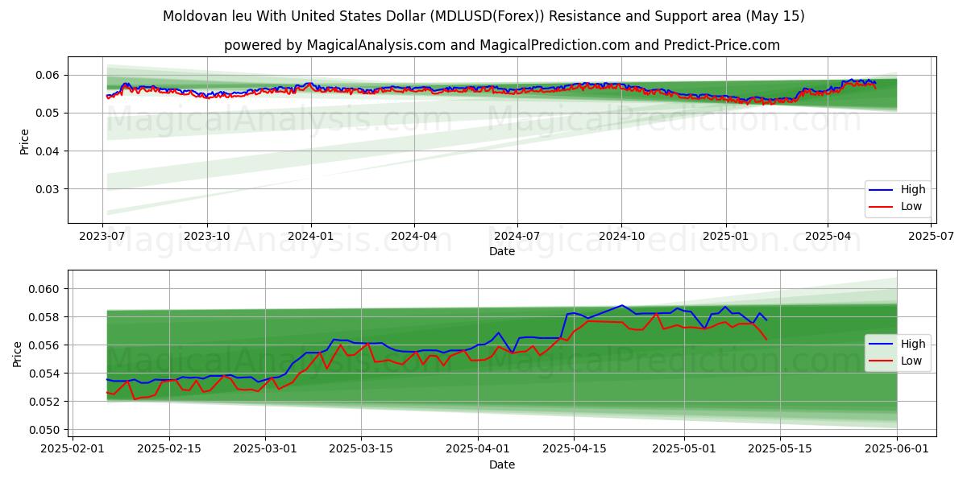Click the '2025-01' tick label on top chart
Image resolution: width=967 pixels, height=483 pixels.
725,237
